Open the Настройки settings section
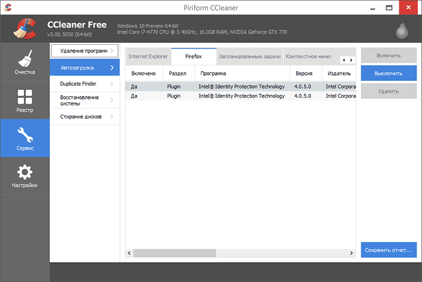 point(25,176)
